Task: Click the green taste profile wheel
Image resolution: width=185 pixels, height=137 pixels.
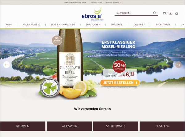Action: (50, 88)
